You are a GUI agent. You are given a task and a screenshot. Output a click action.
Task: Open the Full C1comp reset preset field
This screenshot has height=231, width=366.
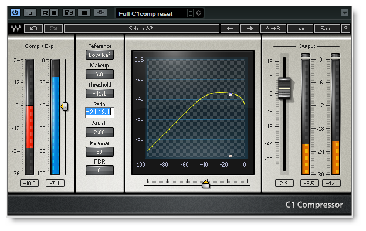coord(152,13)
